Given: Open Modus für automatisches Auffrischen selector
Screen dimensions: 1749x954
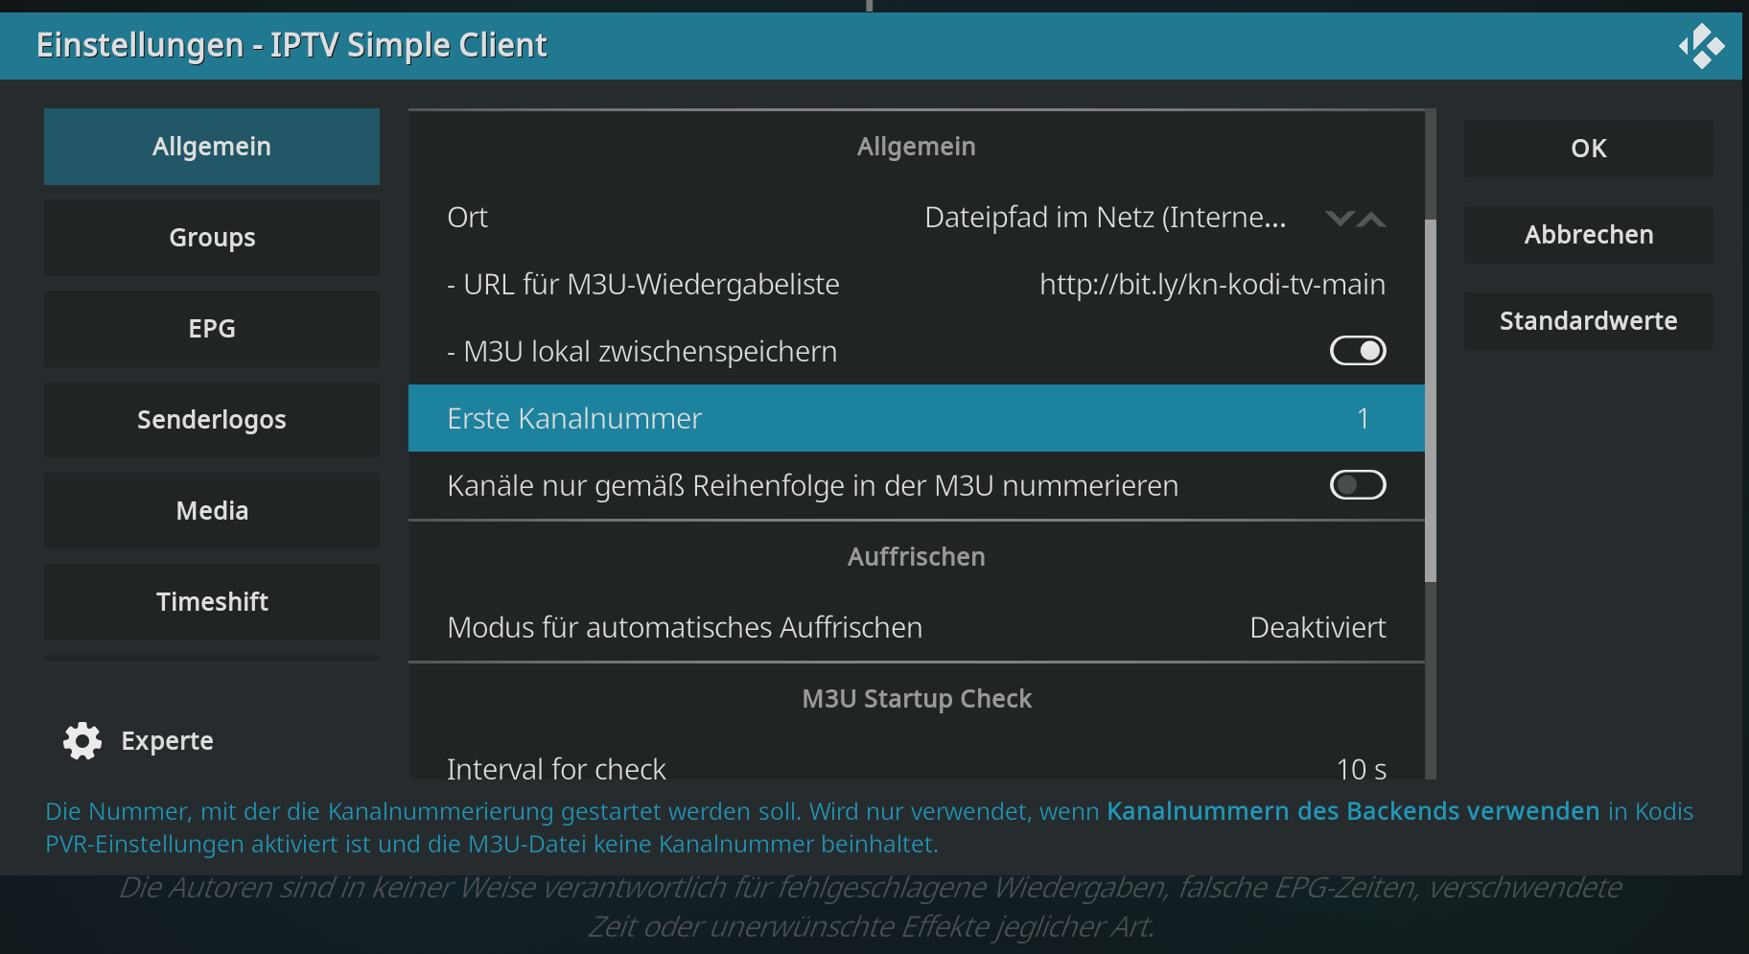Looking at the screenshot, I should [917, 627].
